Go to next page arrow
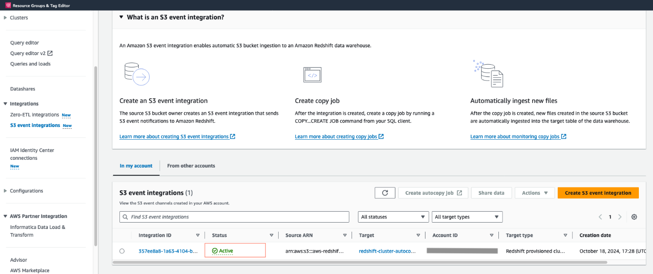 620,217
